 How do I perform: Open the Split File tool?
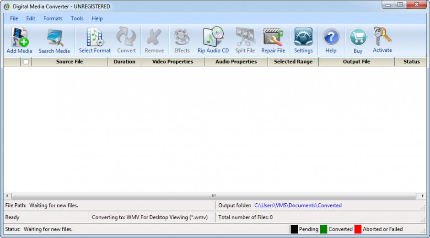245,40
